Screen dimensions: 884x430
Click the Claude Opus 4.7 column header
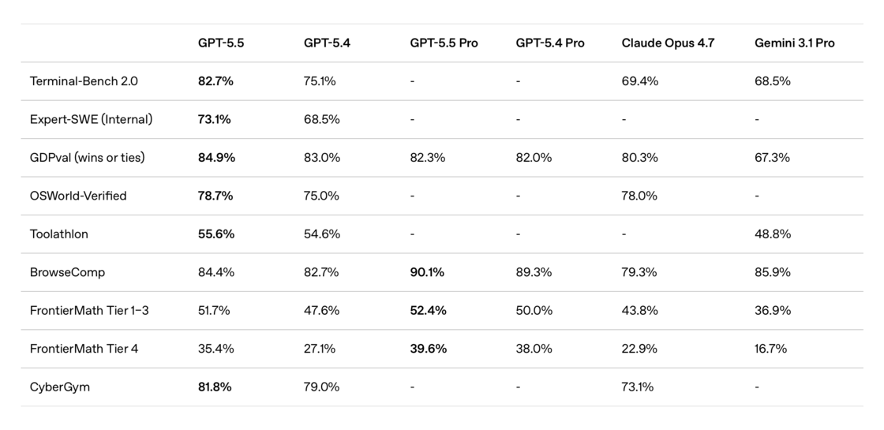pyautogui.click(x=668, y=43)
